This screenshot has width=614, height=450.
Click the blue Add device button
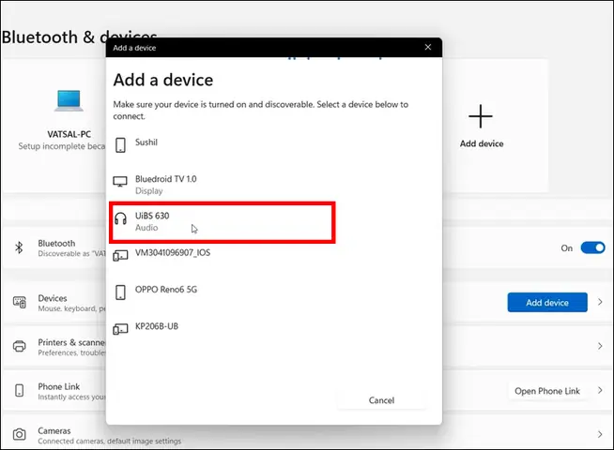pyautogui.click(x=547, y=302)
